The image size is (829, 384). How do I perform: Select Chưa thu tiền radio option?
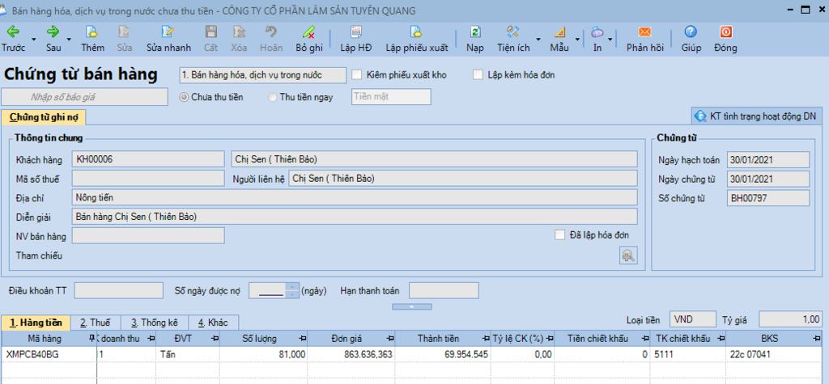[184, 97]
